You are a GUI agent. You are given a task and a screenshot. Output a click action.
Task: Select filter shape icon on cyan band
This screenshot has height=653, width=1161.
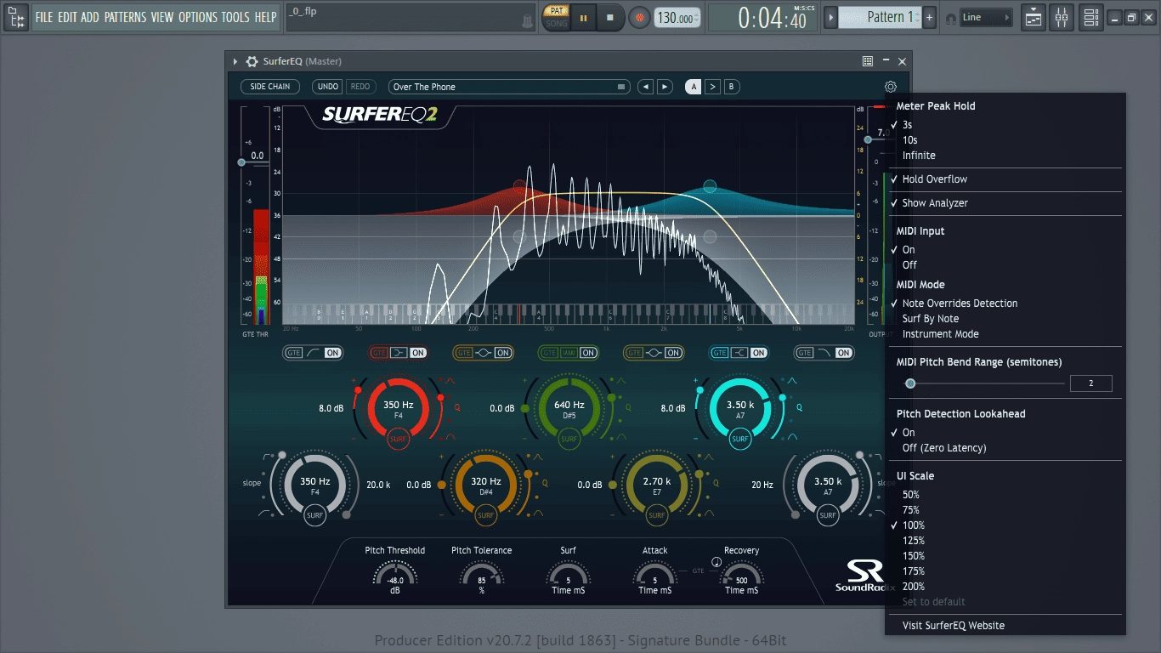[x=739, y=353]
